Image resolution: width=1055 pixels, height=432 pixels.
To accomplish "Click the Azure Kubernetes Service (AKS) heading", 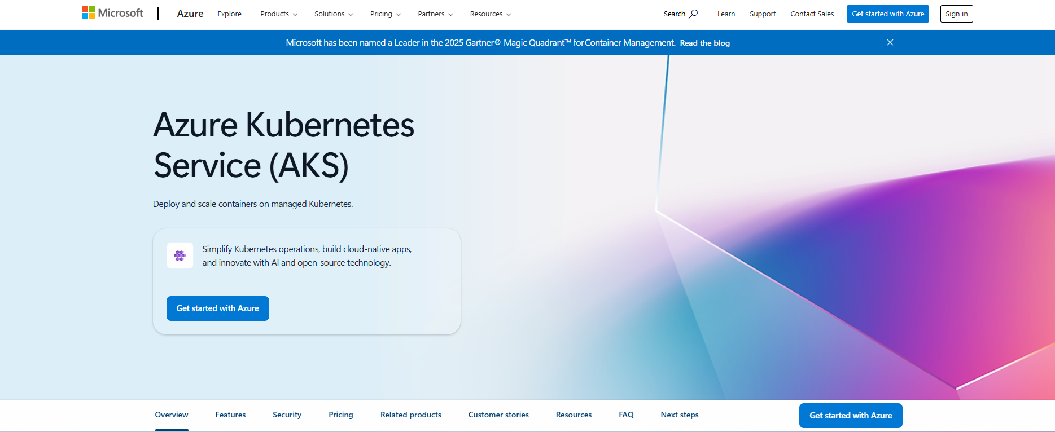I will [284, 145].
